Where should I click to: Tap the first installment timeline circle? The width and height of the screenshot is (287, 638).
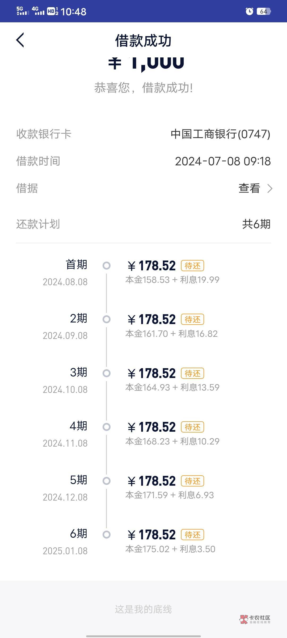click(107, 266)
